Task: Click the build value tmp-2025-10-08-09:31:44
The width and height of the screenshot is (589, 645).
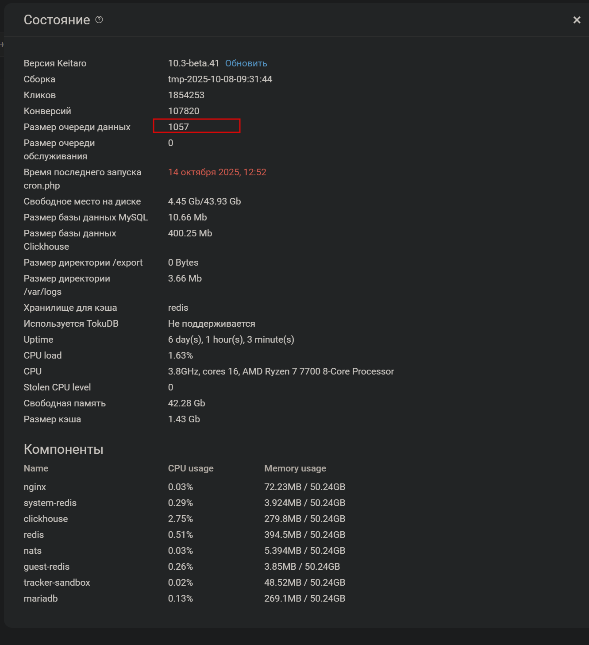Action: click(x=220, y=79)
